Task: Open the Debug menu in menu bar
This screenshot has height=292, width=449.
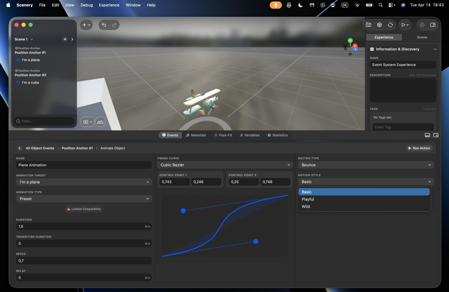Action: coord(86,5)
